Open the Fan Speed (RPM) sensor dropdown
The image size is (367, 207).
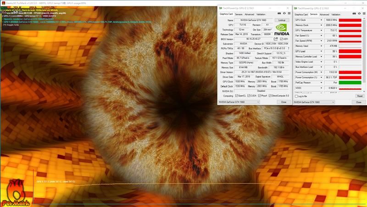pyautogui.click(x=321, y=41)
